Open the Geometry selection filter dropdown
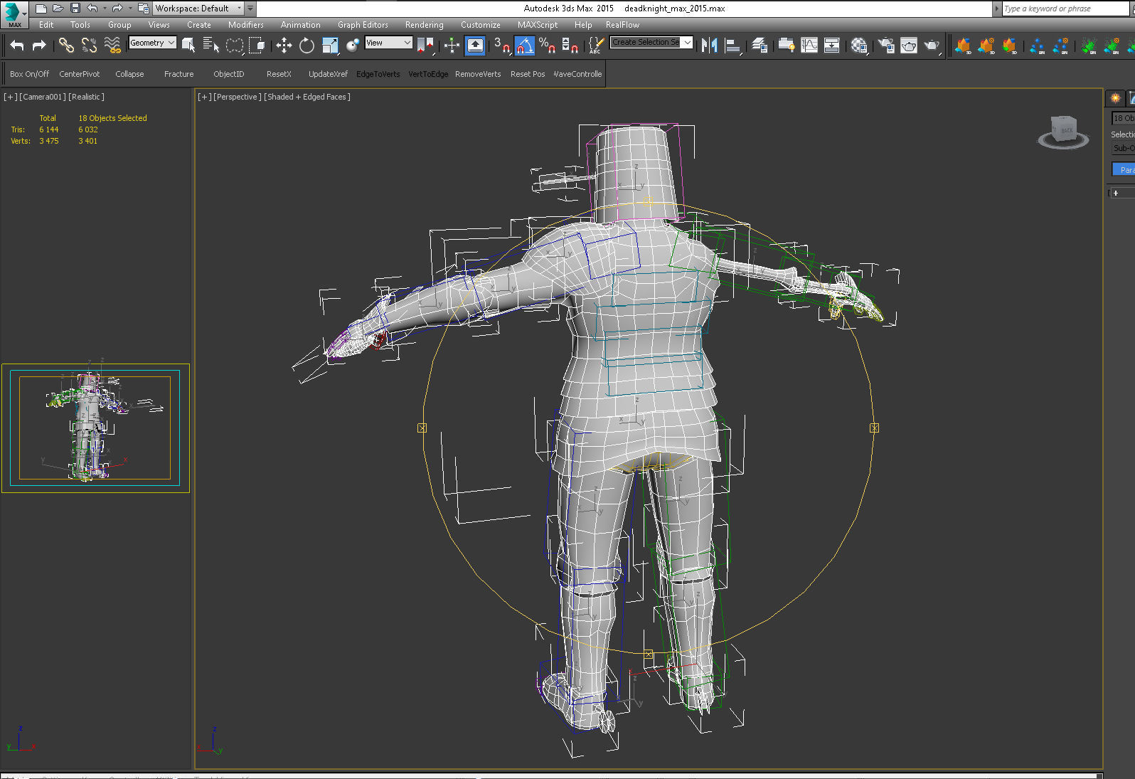The width and height of the screenshot is (1135, 779). pos(152,43)
